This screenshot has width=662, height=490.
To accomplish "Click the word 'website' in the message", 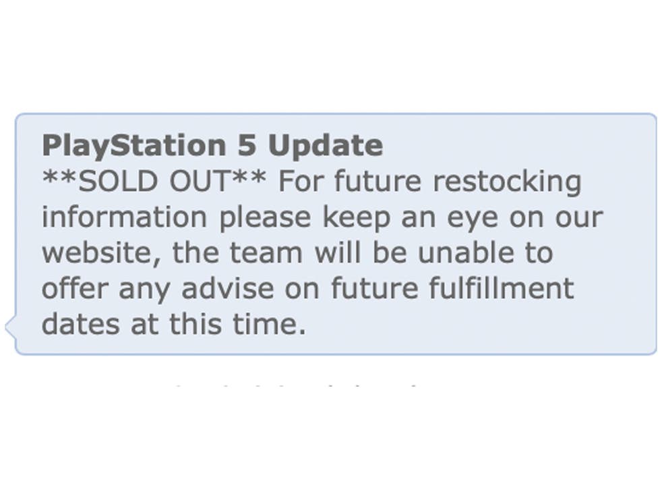I will (101, 253).
